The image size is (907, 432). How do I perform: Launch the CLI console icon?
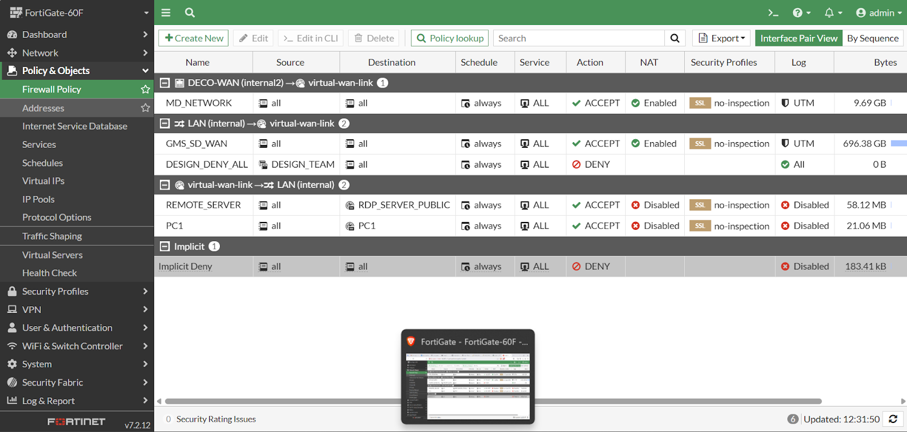coord(773,12)
